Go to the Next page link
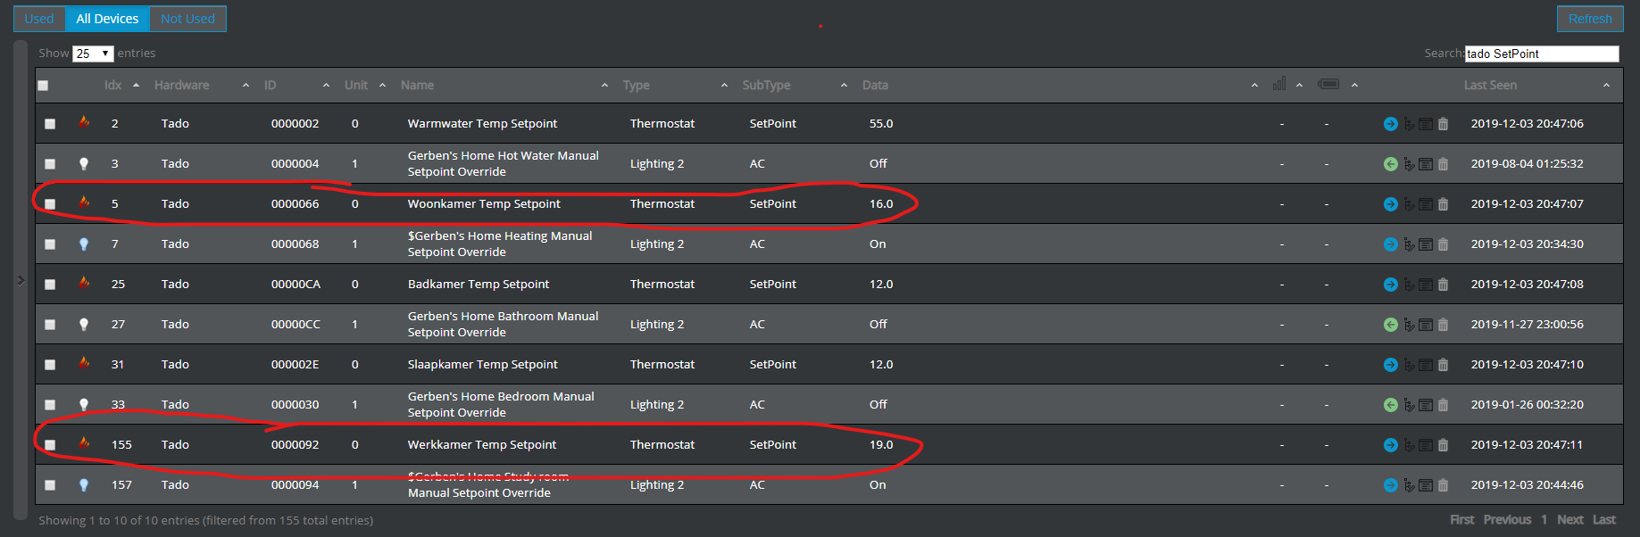 [x=1569, y=519]
